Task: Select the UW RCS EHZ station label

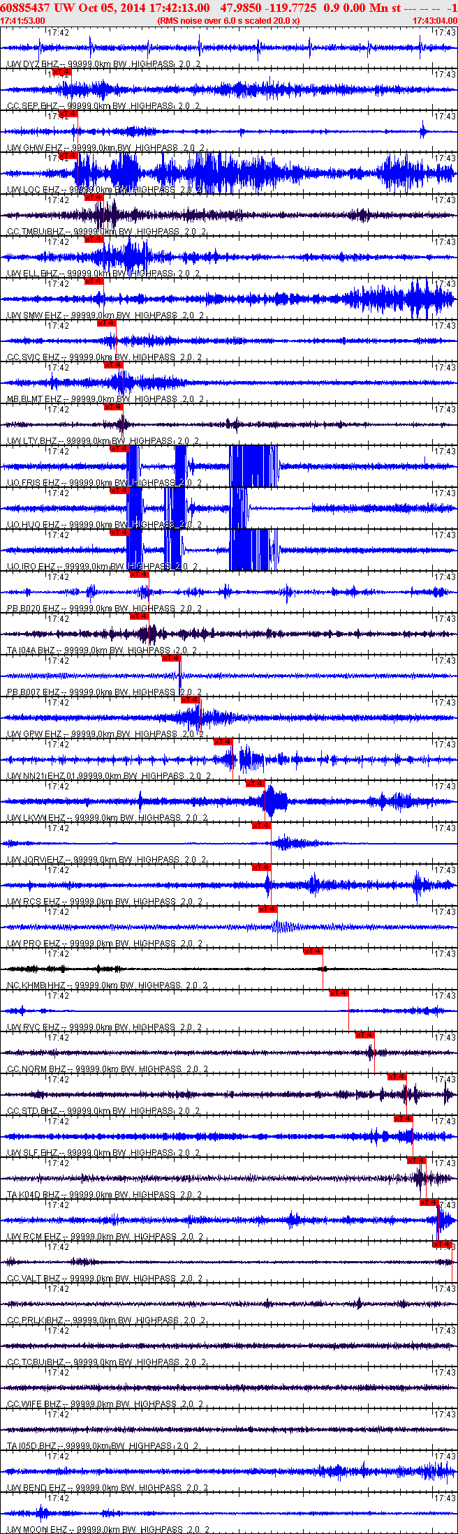Action: click(34, 902)
